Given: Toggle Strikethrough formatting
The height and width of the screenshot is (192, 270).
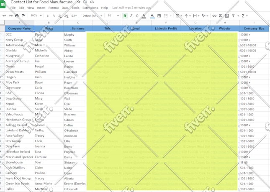Looking at the screenshot, I should pyautogui.click(x=137, y=16).
